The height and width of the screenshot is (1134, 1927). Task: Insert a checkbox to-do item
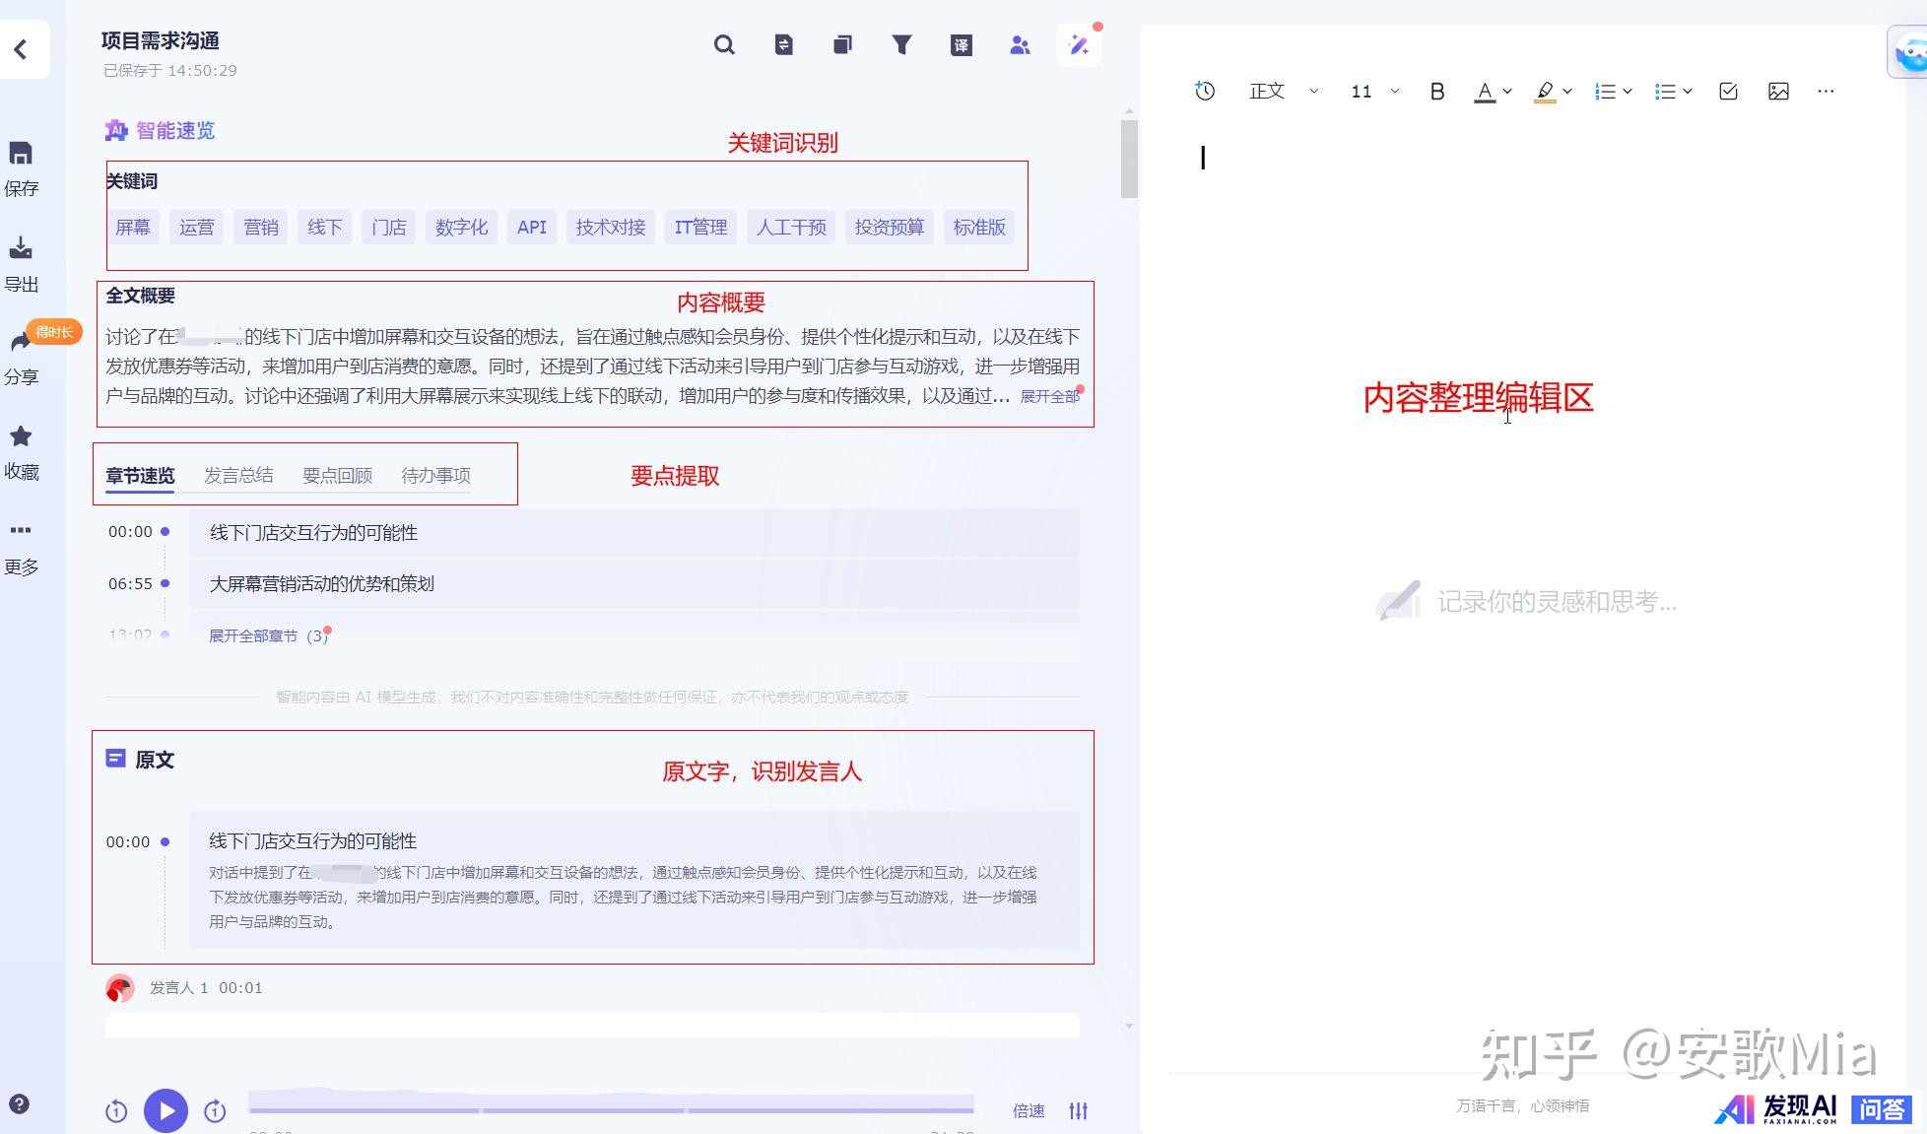click(x=1728, y=92)
